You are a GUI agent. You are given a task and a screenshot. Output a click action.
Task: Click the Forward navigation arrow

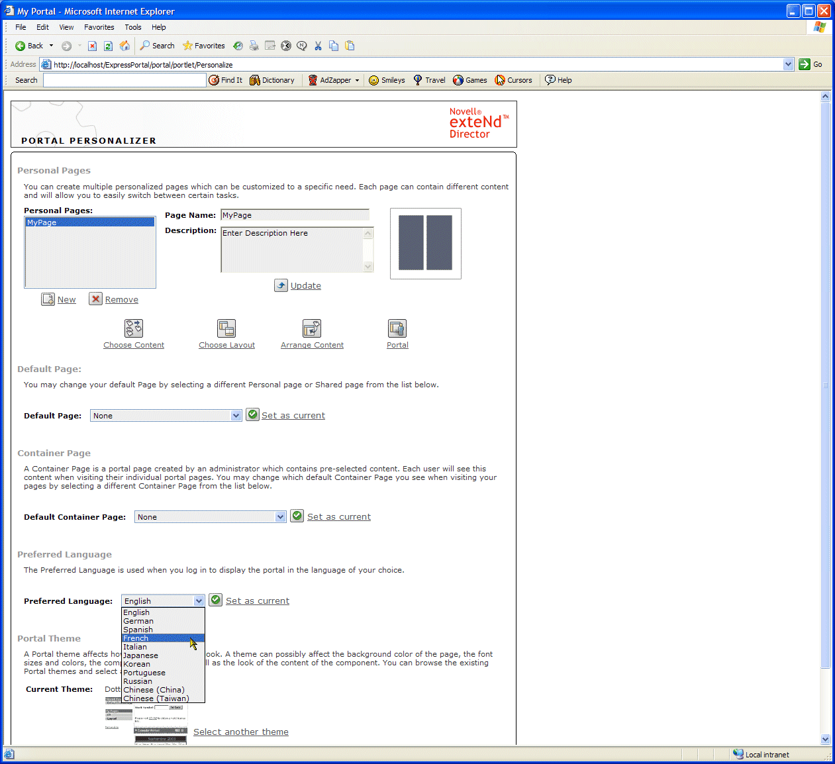click(x=66, y=46)
